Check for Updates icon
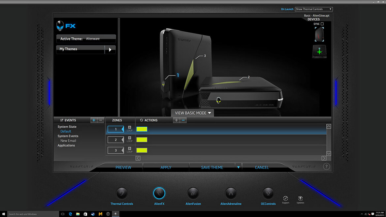 point(300,199)
